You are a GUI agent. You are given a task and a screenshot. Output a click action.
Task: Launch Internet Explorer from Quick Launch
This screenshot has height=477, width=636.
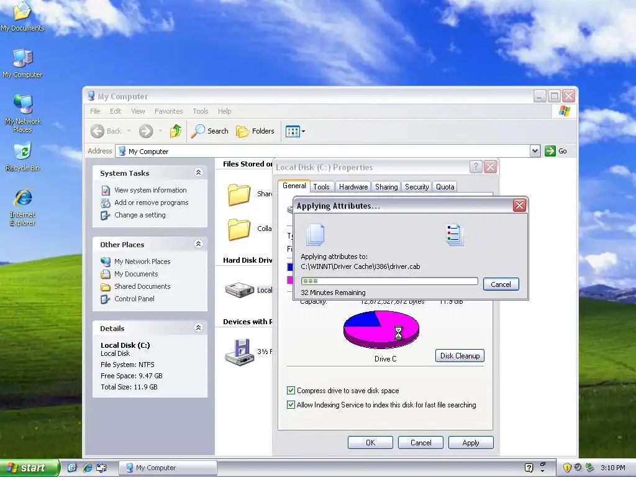(87, 468)
